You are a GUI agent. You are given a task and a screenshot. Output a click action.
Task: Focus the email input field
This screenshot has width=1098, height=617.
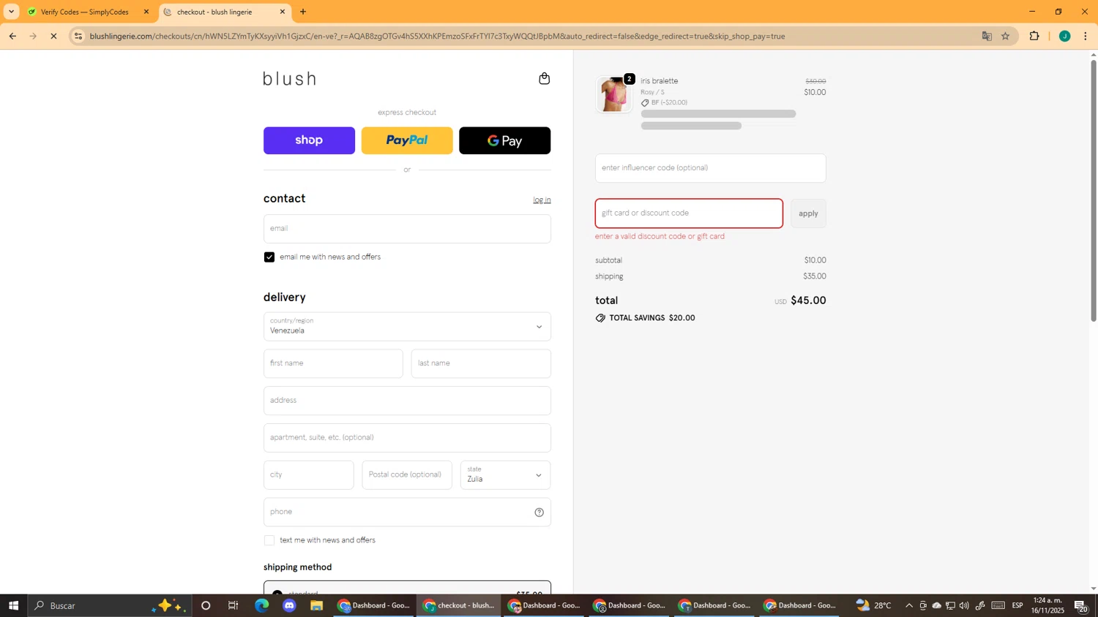click(407, 229)
